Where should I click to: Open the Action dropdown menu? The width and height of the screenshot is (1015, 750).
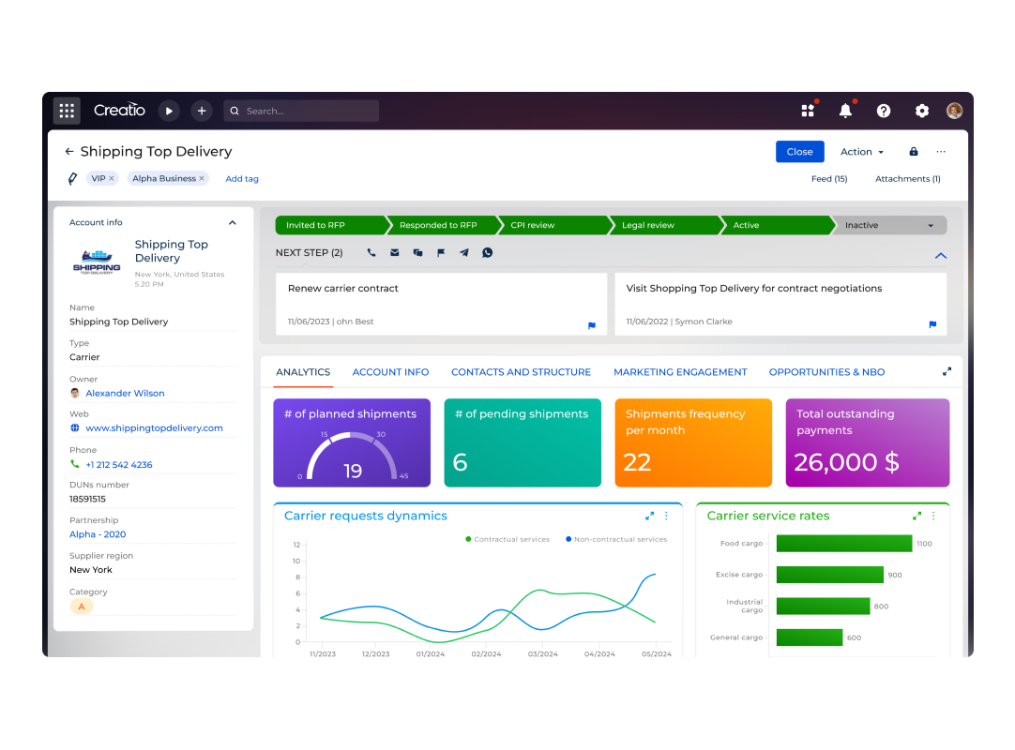[861, 152]
